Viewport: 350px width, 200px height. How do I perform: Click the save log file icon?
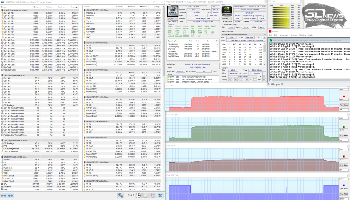pos(146,196)
